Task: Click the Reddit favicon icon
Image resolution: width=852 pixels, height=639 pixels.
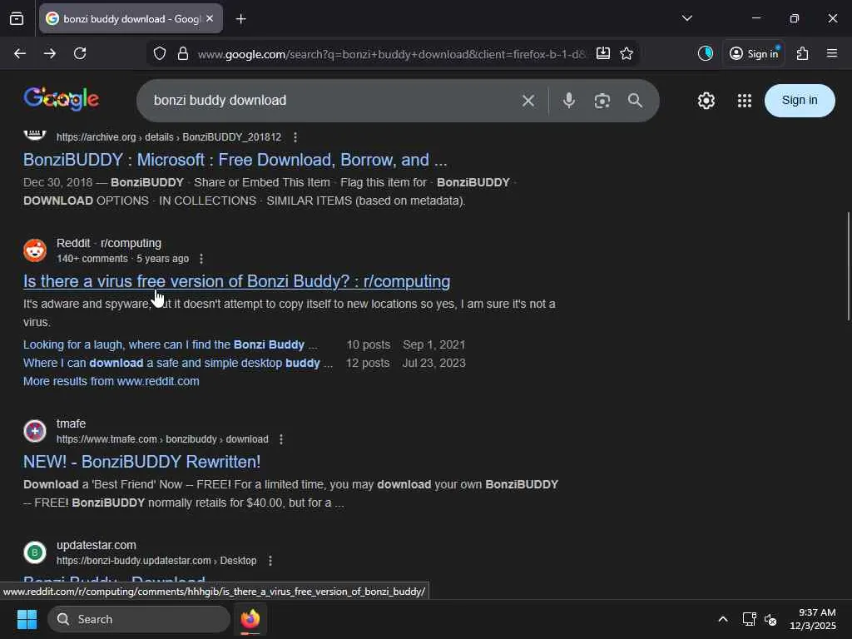Action: [x=35, y=250]
